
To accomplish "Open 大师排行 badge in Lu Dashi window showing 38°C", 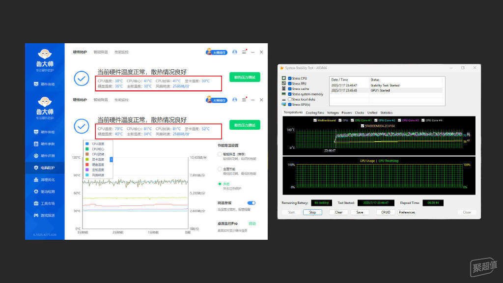I will 217,52.
